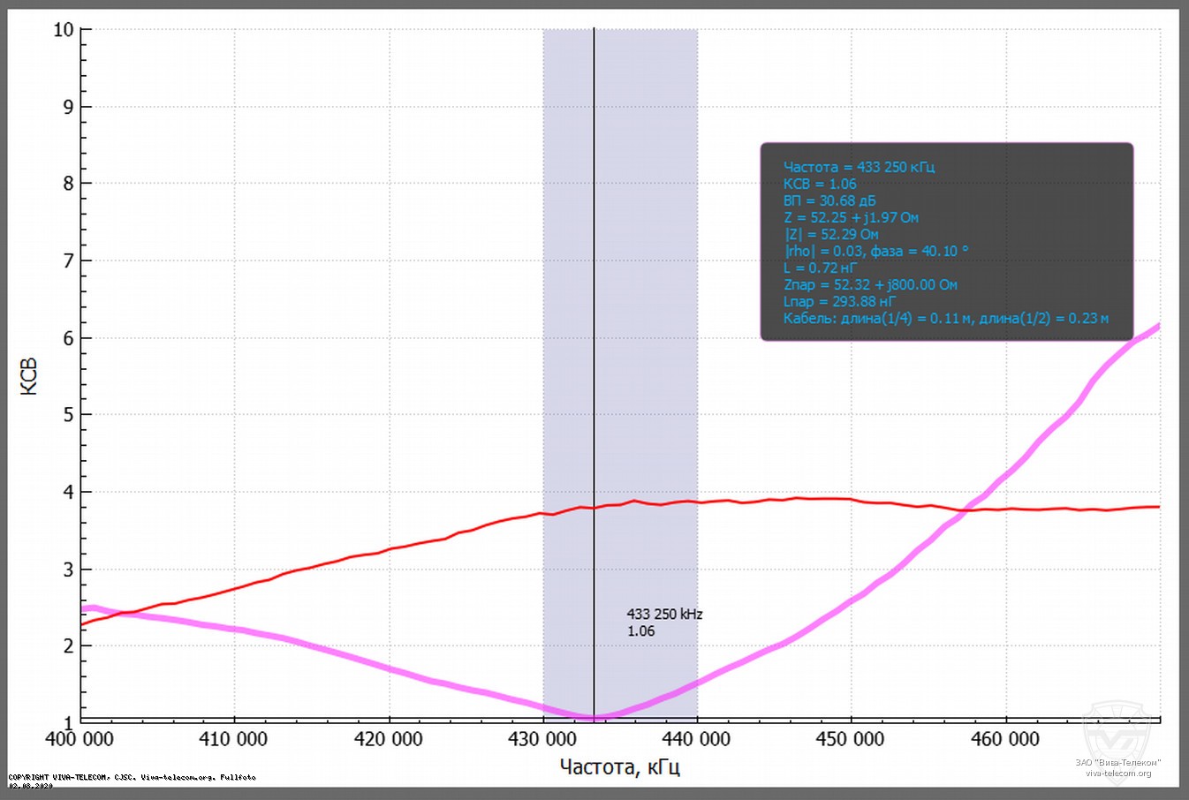Click the '433 250 kHz 1.06' marker label
The height and width of the screenshot is (800, 1189).
tap(663, 623)
